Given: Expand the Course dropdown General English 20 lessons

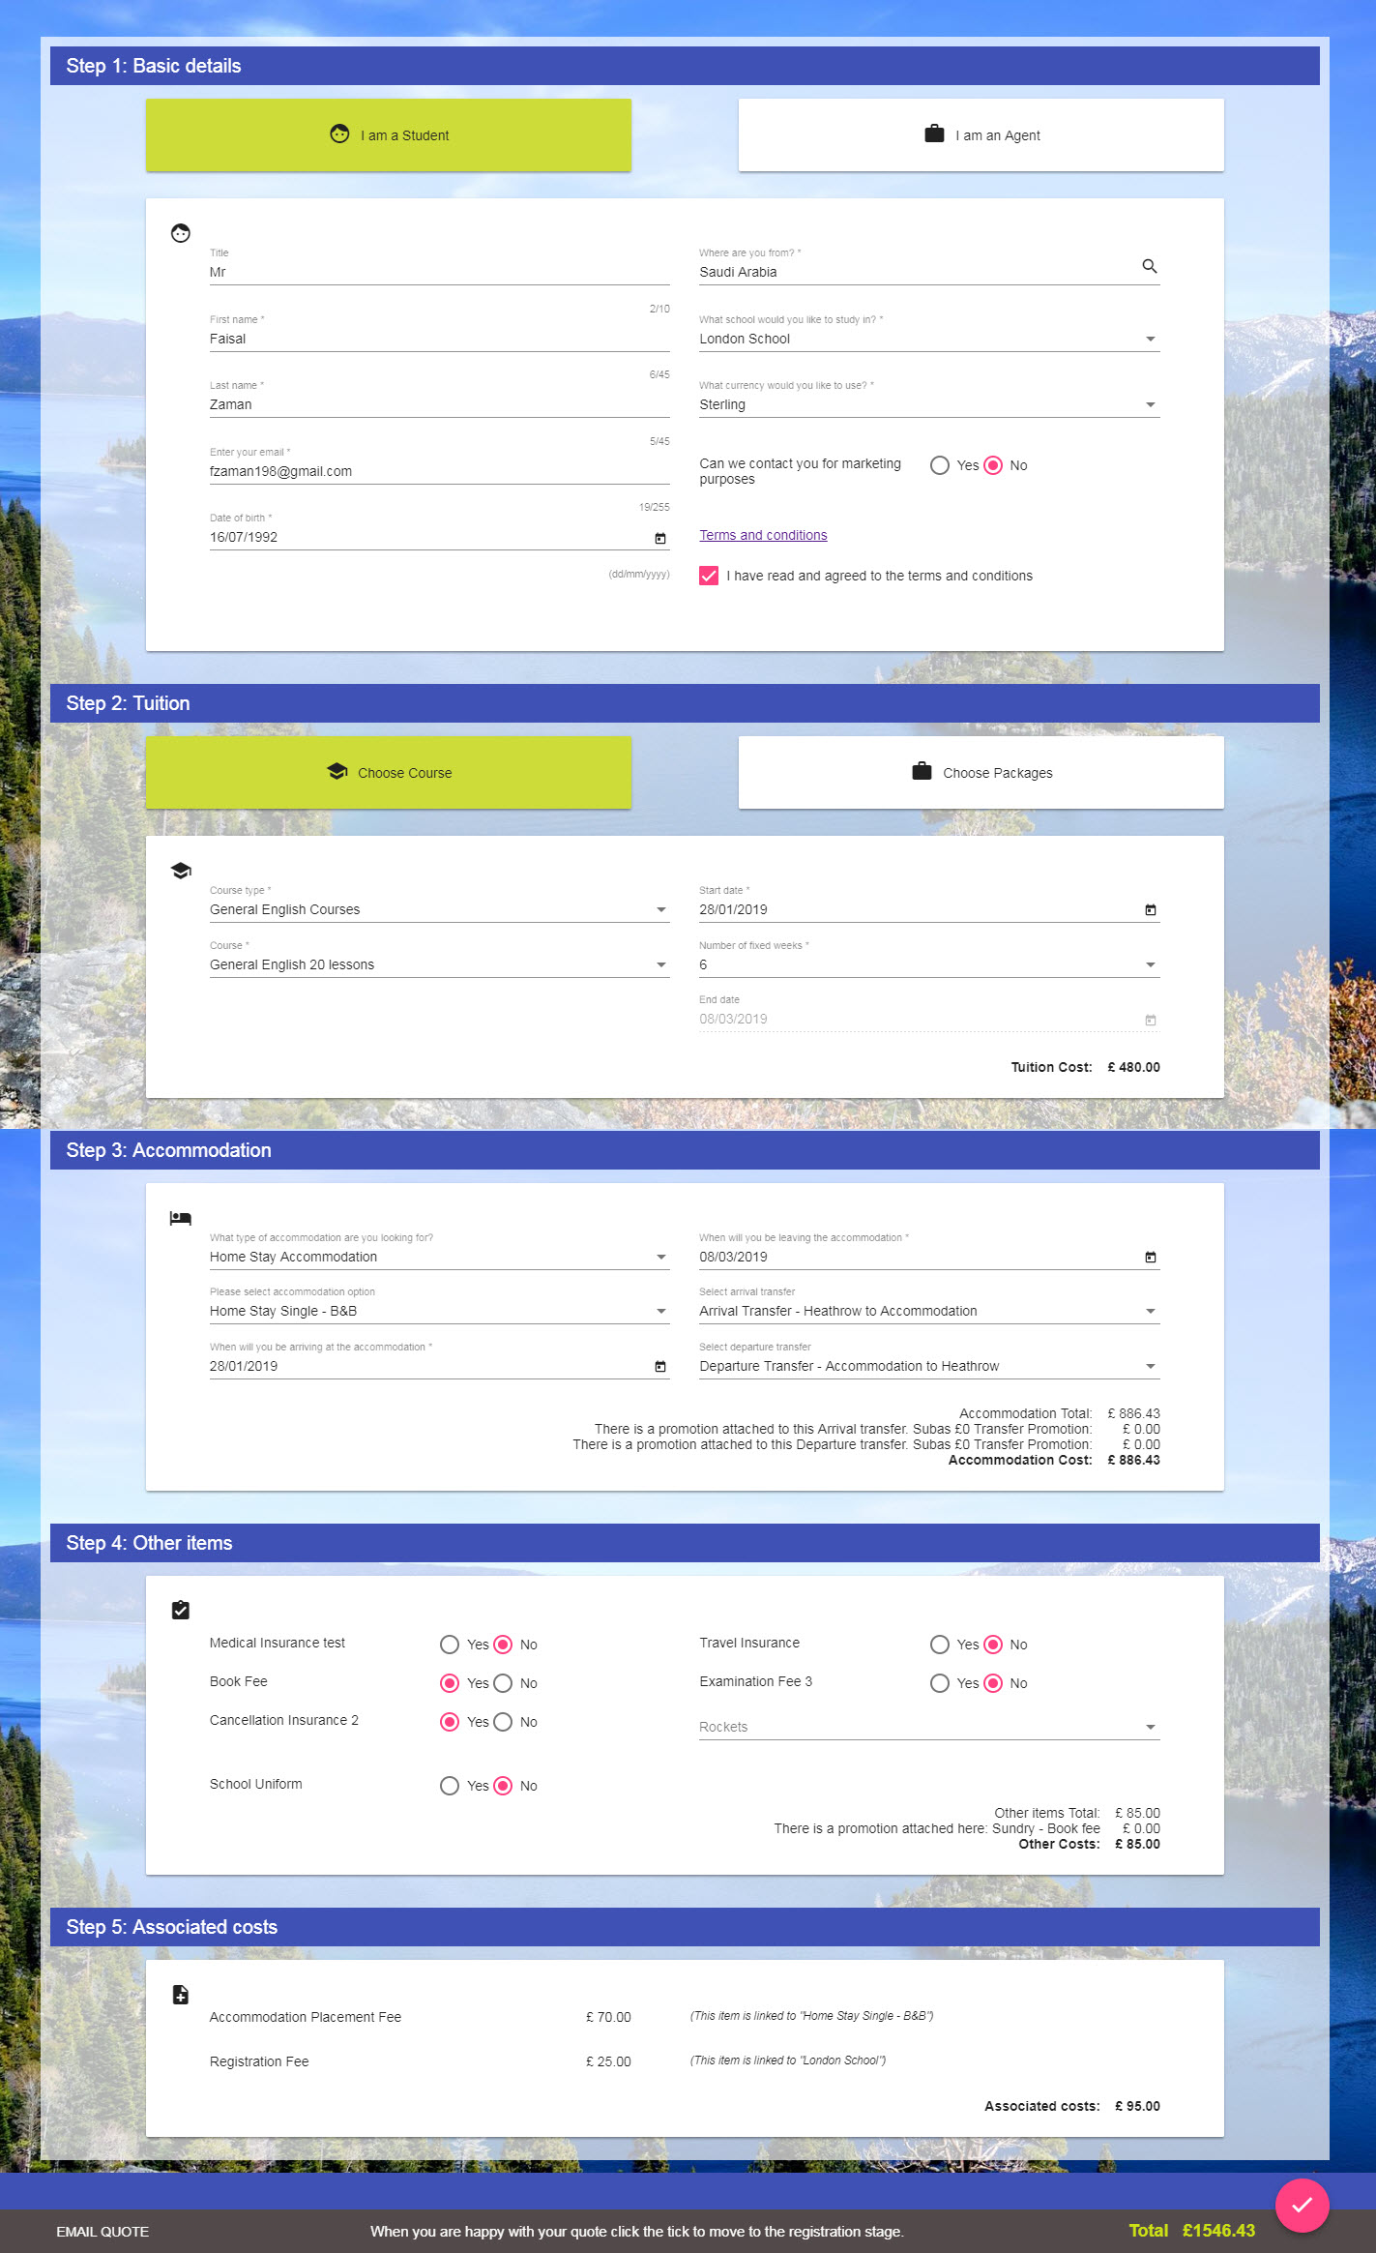Looking at the screenshot, I should click(440, 964).
